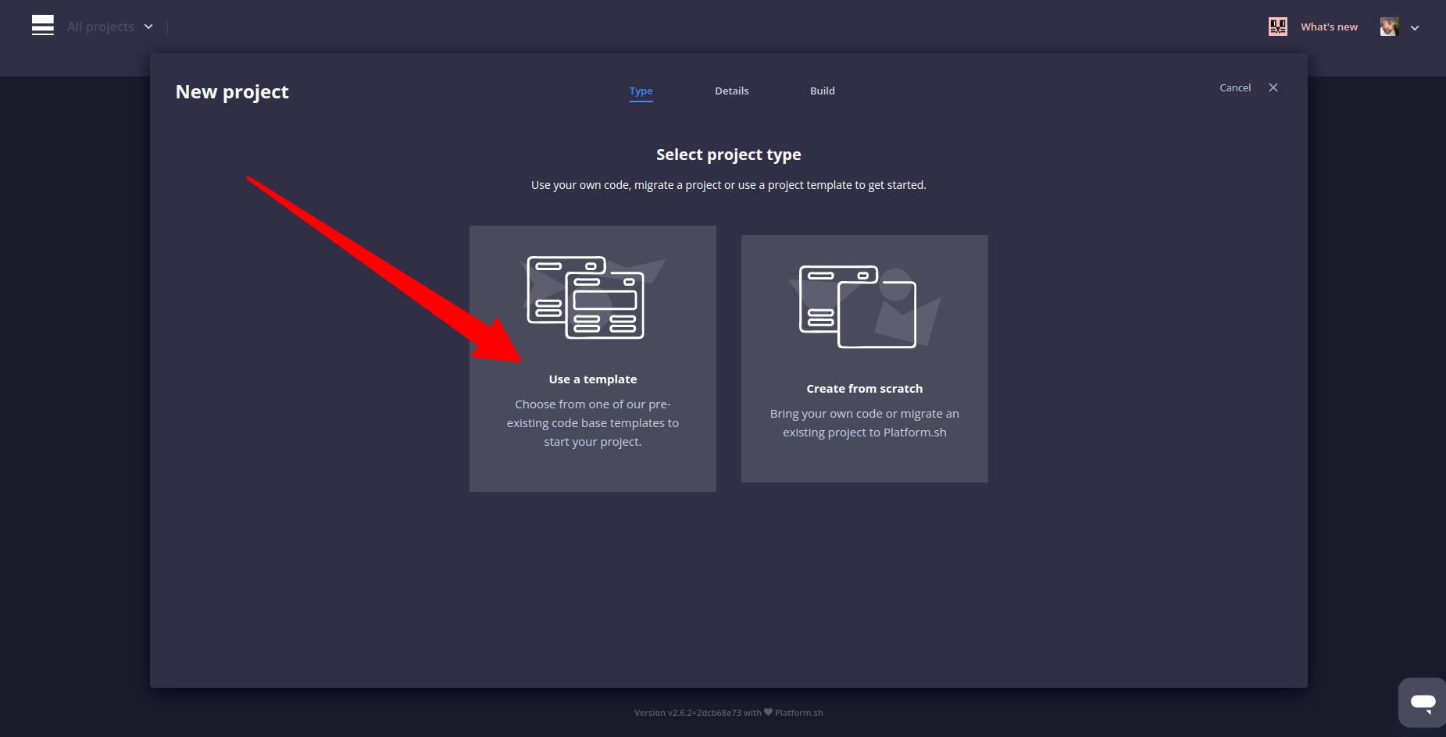The width and height of the screenshot is (1446, 737).
Task: Close the New project dialog with X
Action: click(x=1273, y=87)
